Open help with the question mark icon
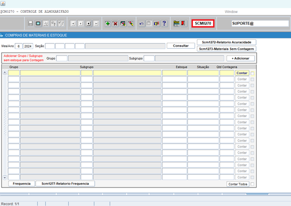 pyautogui.click(x=164, y=23)
